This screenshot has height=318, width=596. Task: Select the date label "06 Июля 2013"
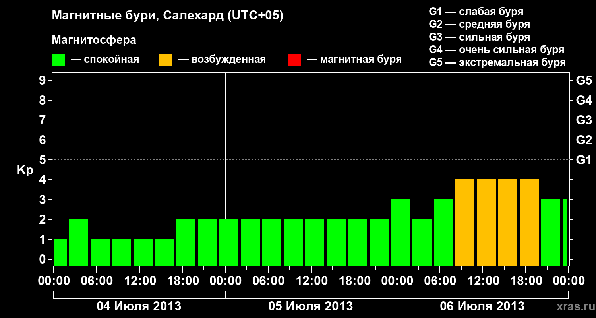(x=482, y=306)
